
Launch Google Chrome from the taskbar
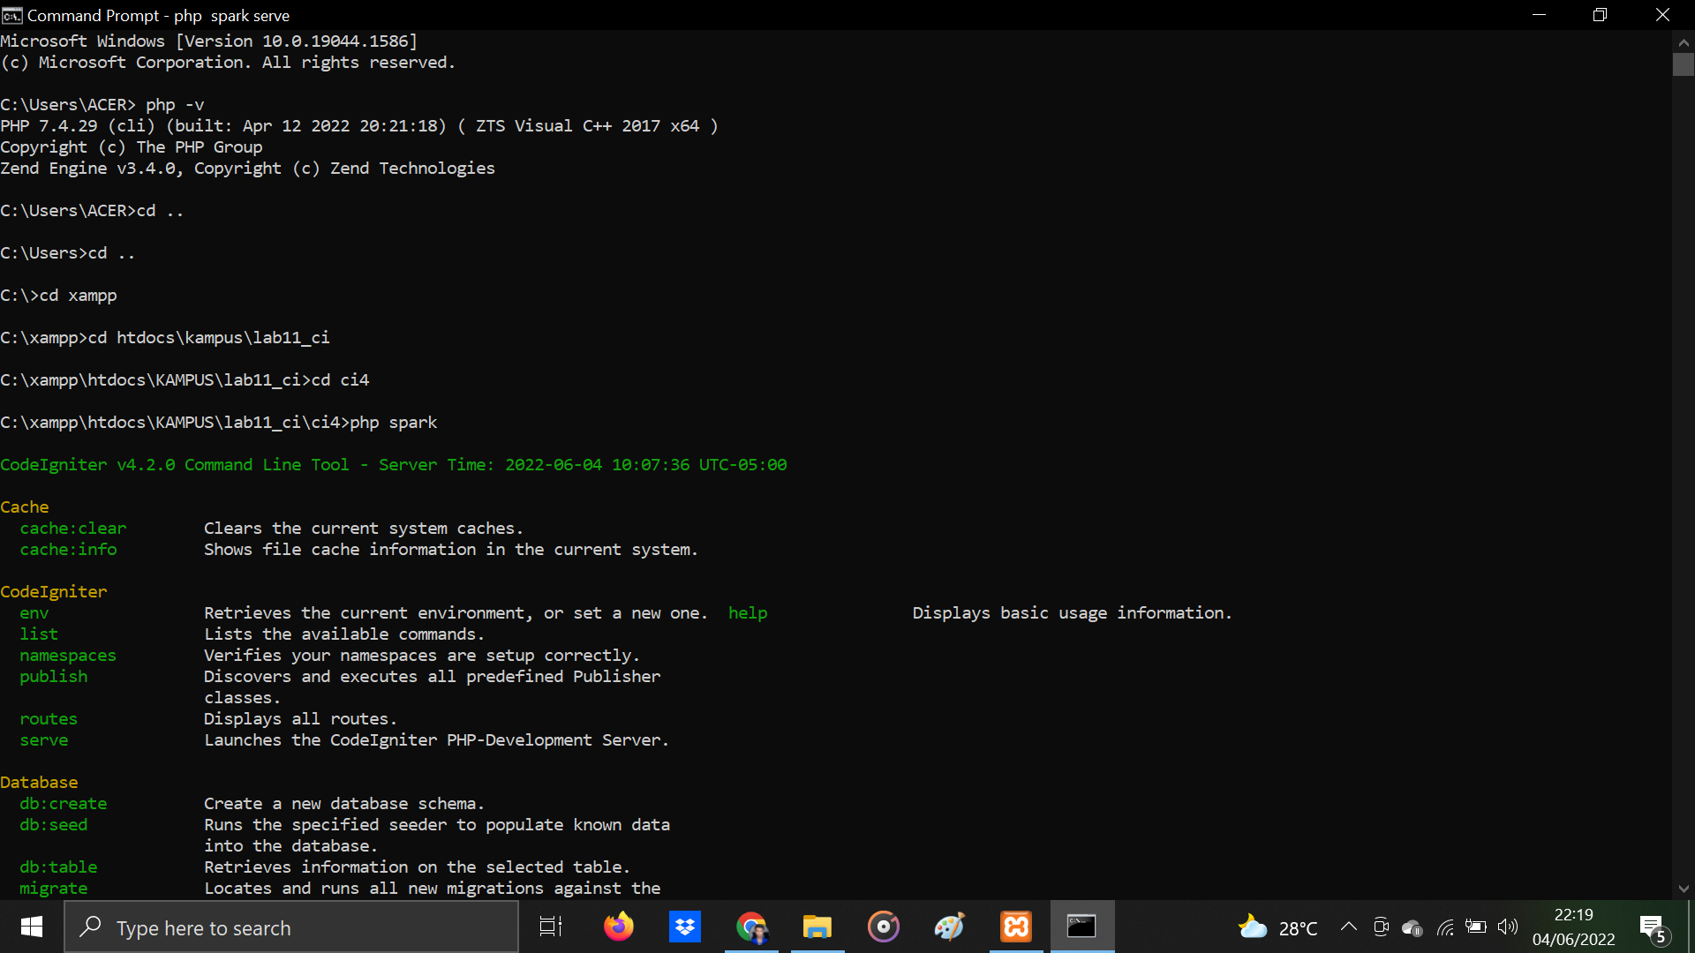pyautogui.click(x=751, y=927)
